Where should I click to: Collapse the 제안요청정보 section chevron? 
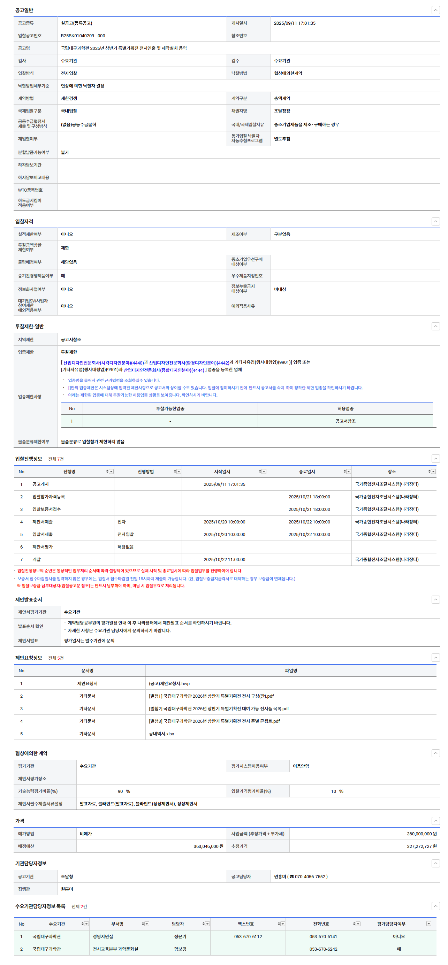click(x=435, y=657)
